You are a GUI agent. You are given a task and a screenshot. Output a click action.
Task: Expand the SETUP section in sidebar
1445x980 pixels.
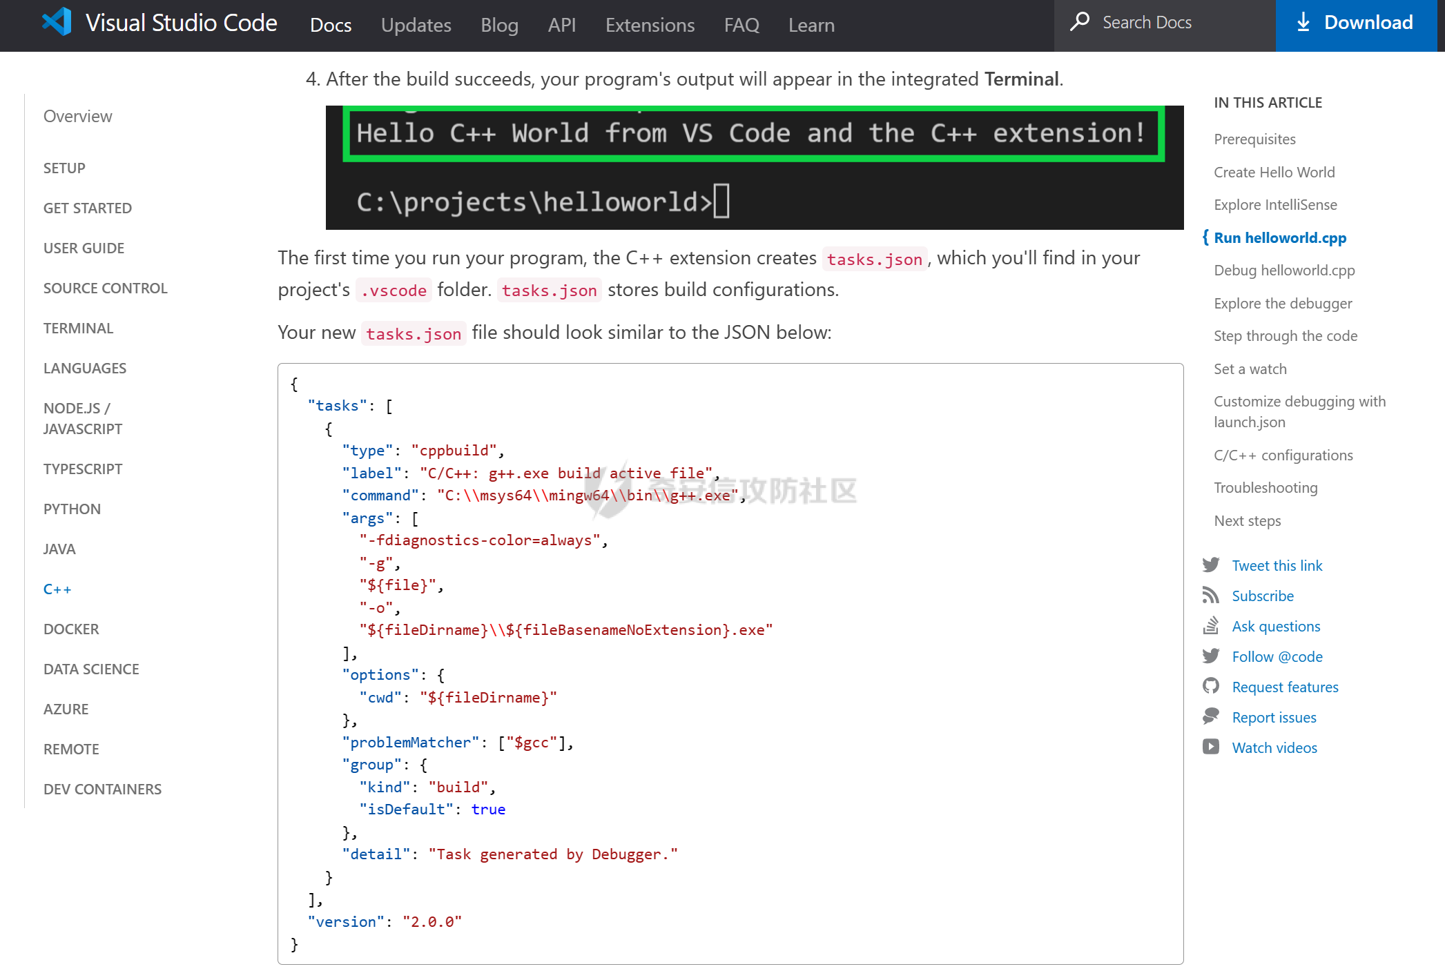point(64,168)
